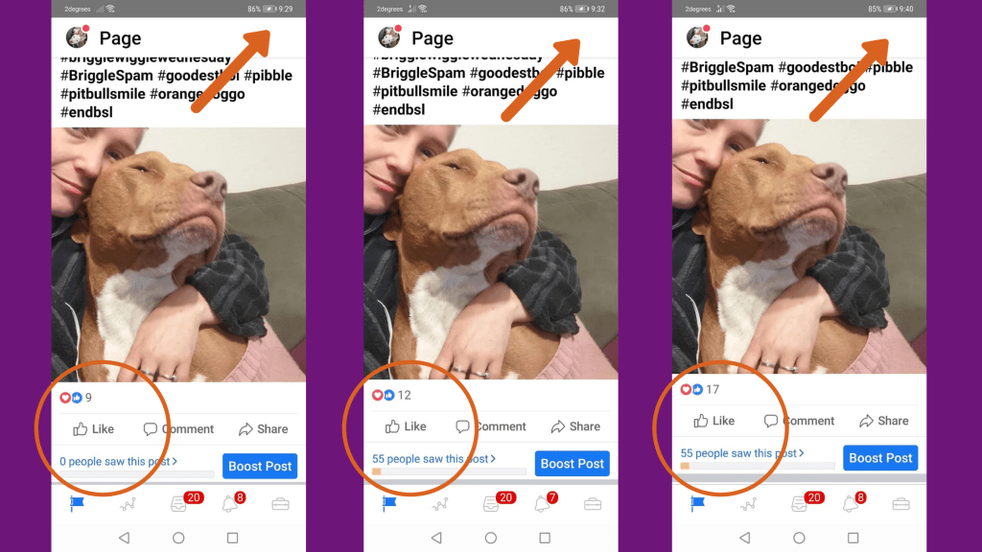Open reactions count showing 17

pyautogui.click(x=699, y=389)
